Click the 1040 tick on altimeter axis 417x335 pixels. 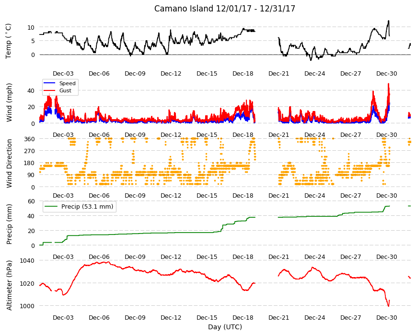27,261
